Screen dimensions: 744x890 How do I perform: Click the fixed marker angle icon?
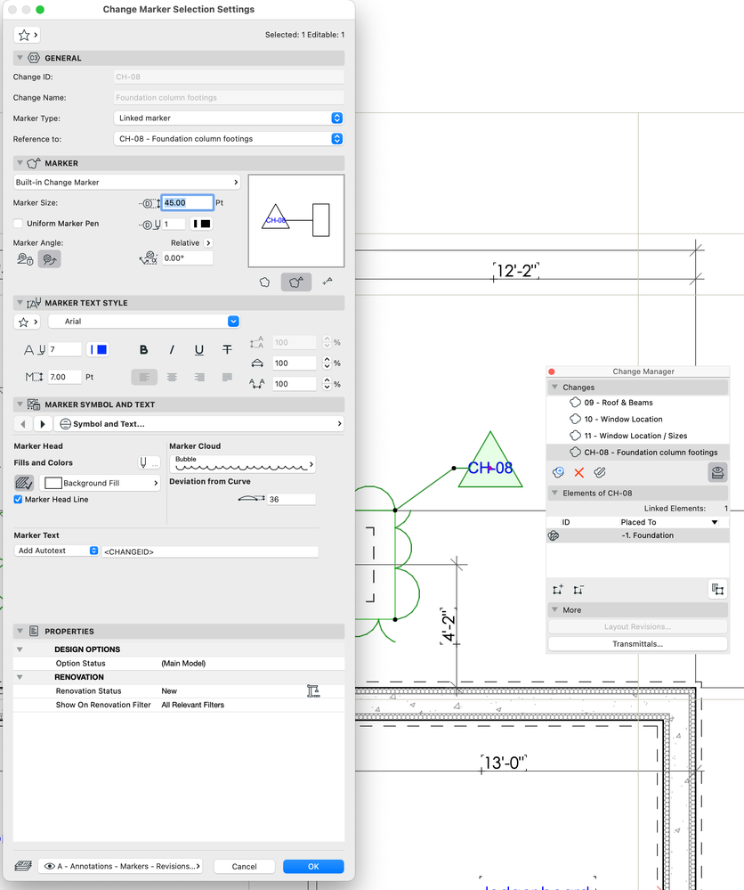click(x=25, y=259)
